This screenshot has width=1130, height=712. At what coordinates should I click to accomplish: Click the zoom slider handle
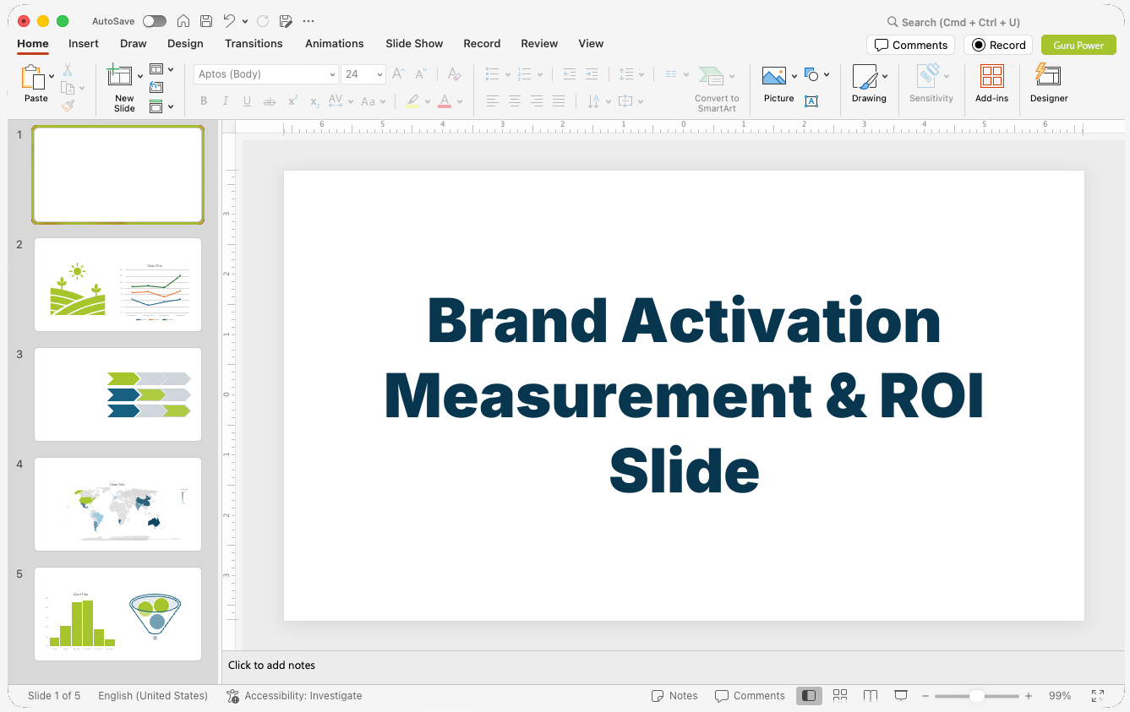coord(976,696)
